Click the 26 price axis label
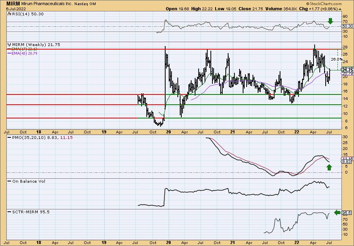This screenshot has width=354, height=246. click(x=345, y=54)
